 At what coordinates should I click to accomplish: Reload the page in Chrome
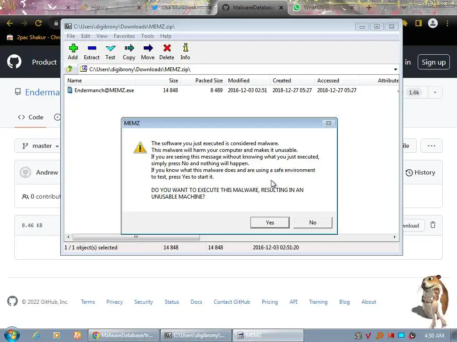38,23
